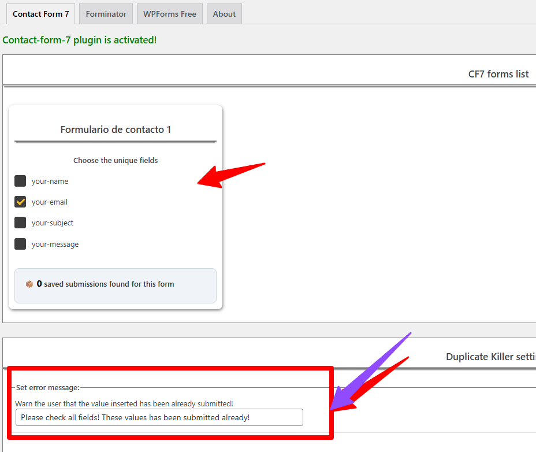Viewport: 536px width, 452px height.
Task: Click the saved submissions info box
Action: pyautogui.click(x=116, y=286)
